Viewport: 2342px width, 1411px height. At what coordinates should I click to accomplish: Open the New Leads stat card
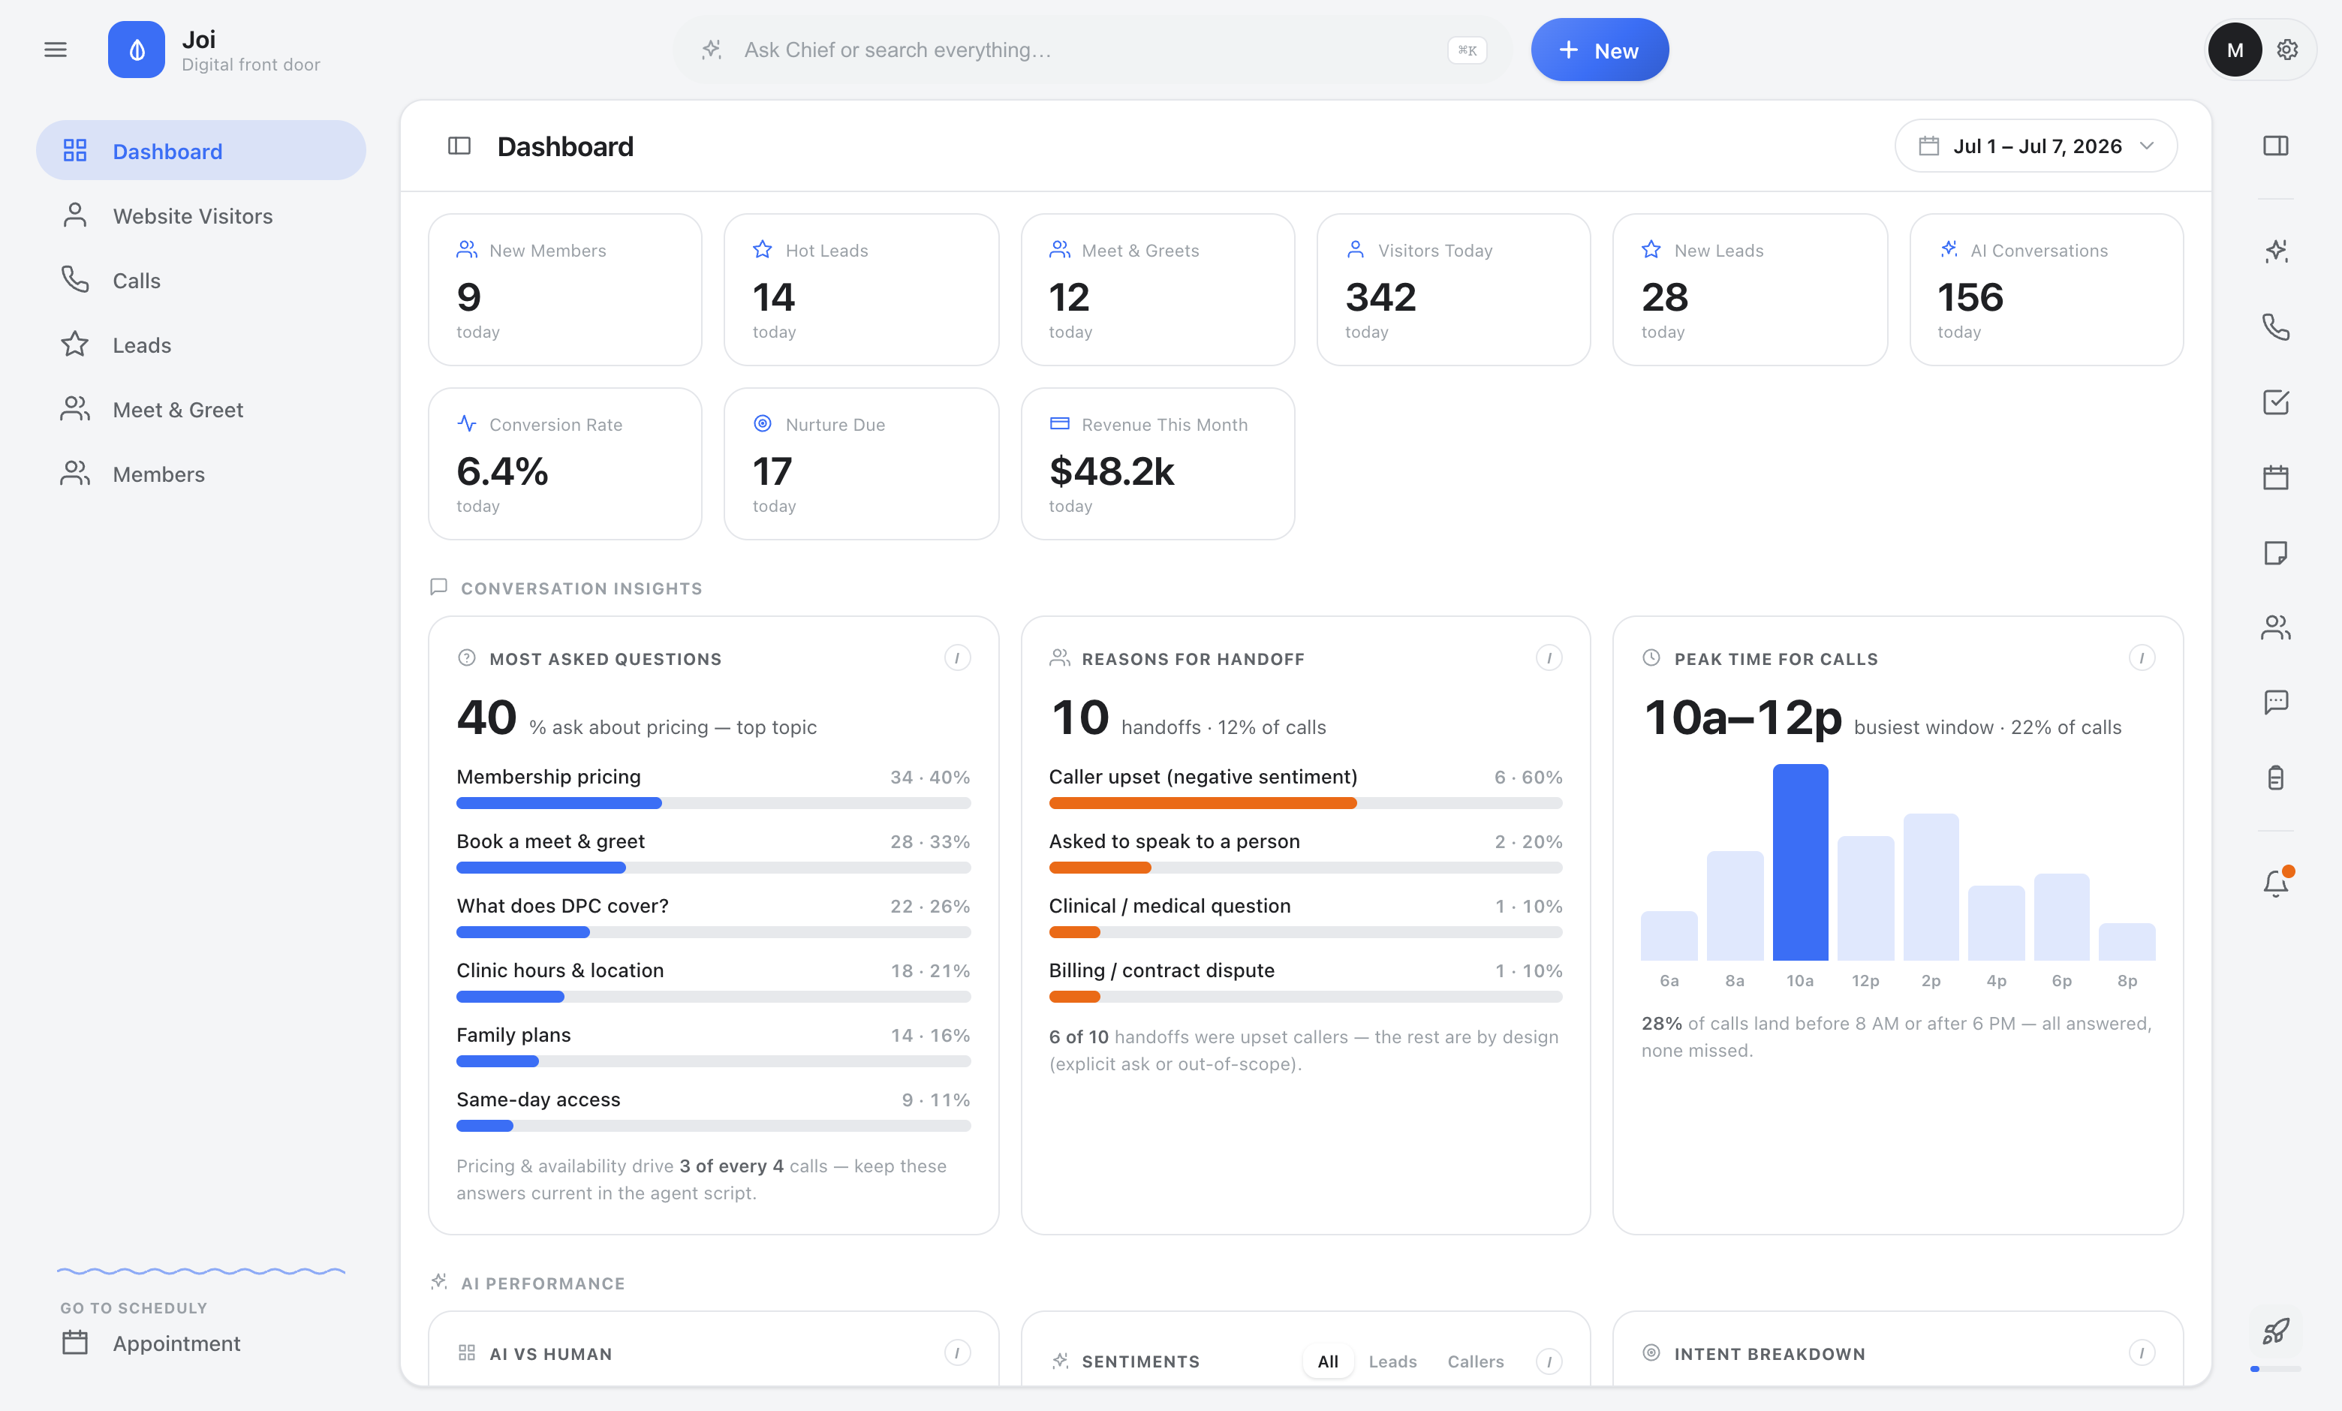tap(1750, 289)
